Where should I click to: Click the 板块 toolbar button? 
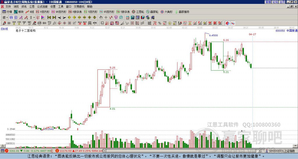(19, 12)
